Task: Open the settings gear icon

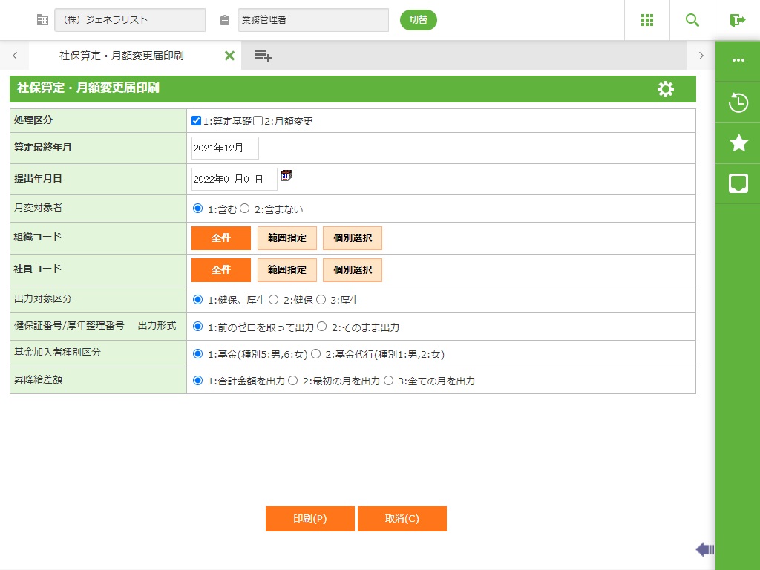Action: (x=666, y=89)
